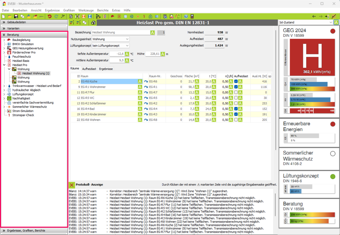Click the Lüftungskonzept icon in the tree

click(x=9, y=94)
